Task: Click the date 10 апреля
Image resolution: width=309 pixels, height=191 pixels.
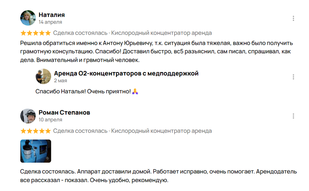Action: (50, 120)
